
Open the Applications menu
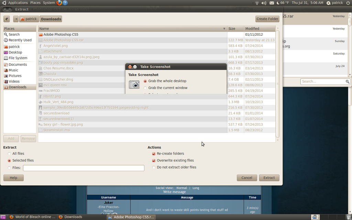pyautogui.click(x=18, y=3)
